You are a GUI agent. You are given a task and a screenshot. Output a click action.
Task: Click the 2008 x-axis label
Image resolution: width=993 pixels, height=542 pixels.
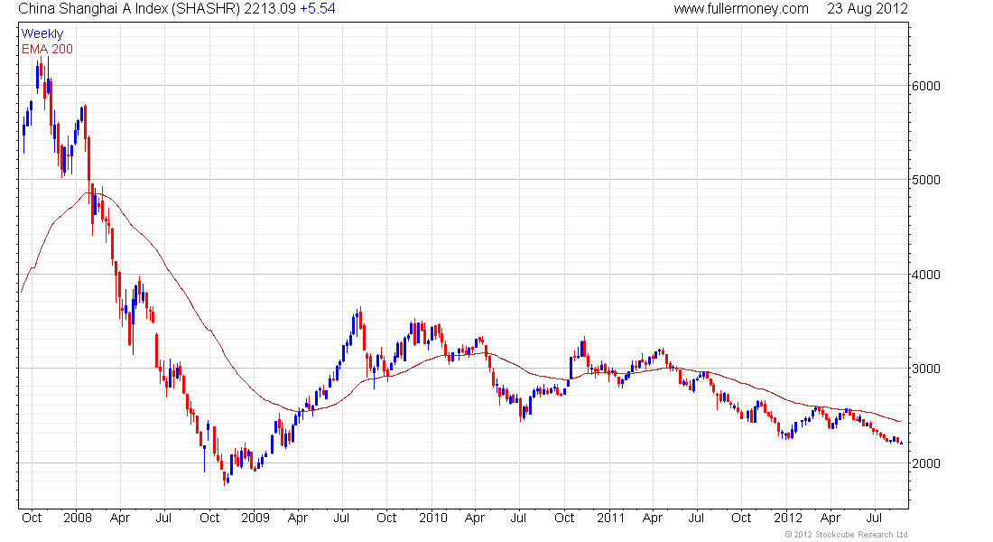tap(78, 518)
